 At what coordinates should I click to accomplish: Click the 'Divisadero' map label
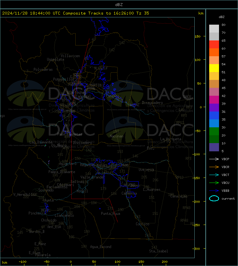tap(83, 143)
